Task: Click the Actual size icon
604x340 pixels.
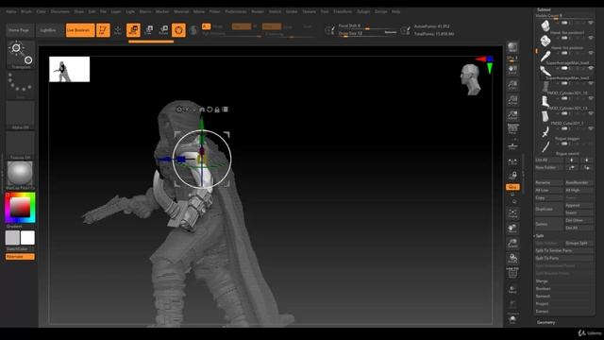Action: (x=512, y=100)
